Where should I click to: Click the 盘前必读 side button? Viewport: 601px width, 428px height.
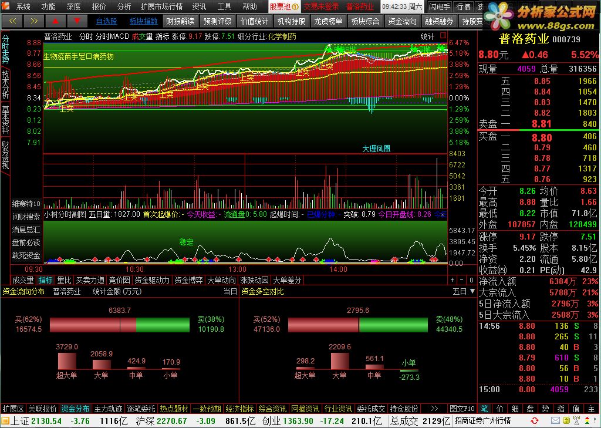[26, 242]
